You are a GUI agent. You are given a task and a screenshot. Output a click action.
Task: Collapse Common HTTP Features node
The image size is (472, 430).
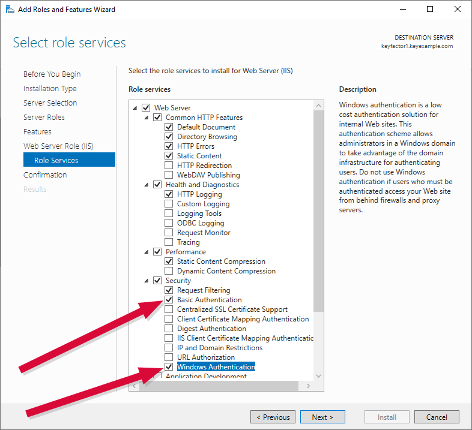click(x=147, y=118)
